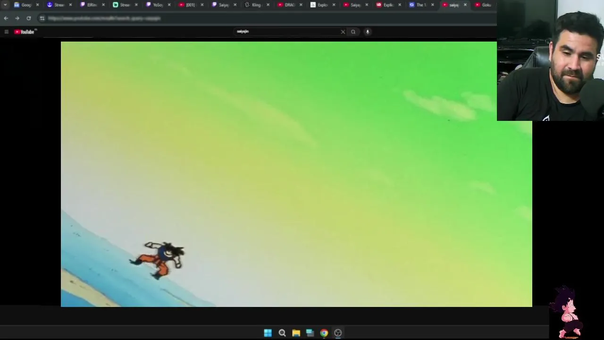This screenshot has height=340, width=604.
Task: Reload the current browser page
Action: (28, 18)
